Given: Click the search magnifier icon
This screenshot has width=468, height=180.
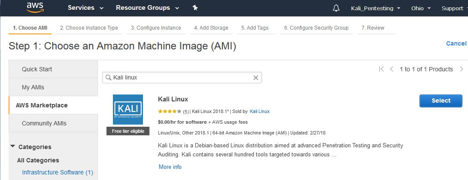Looking at the screenshot, I should point(108,78).
